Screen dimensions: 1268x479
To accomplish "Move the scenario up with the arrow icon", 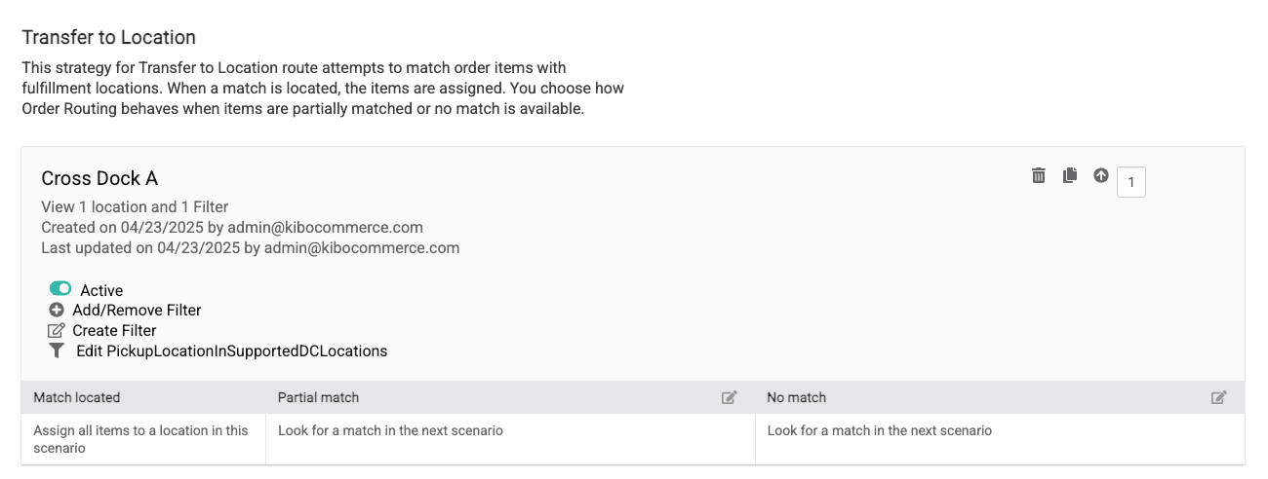I will (1101, 175).
